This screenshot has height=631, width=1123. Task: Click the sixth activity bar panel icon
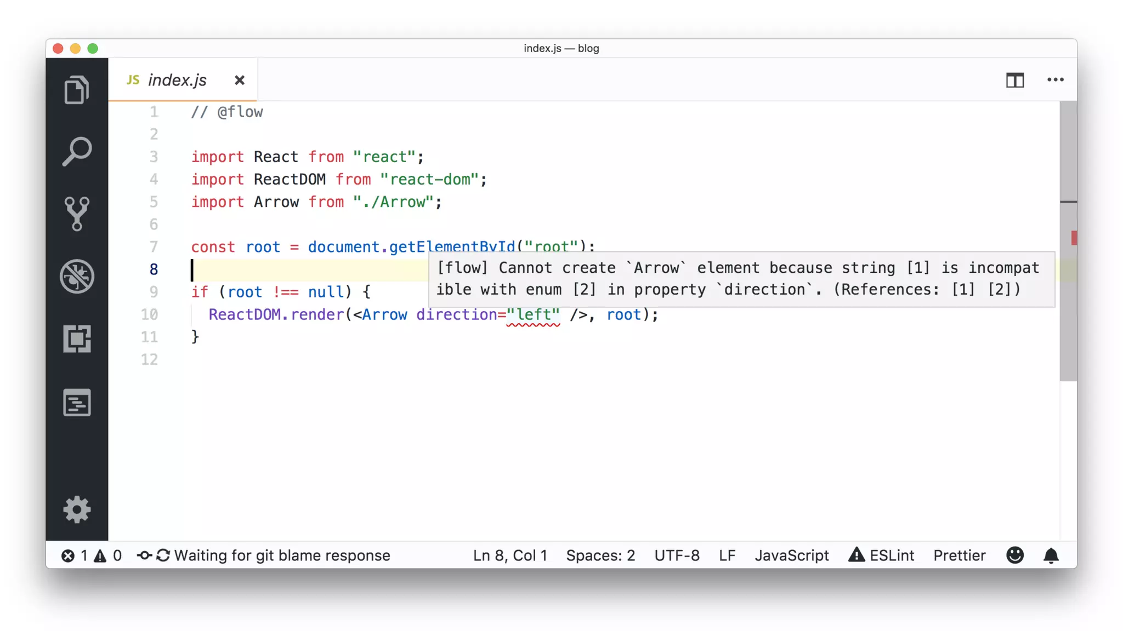[x=77, y=403]
